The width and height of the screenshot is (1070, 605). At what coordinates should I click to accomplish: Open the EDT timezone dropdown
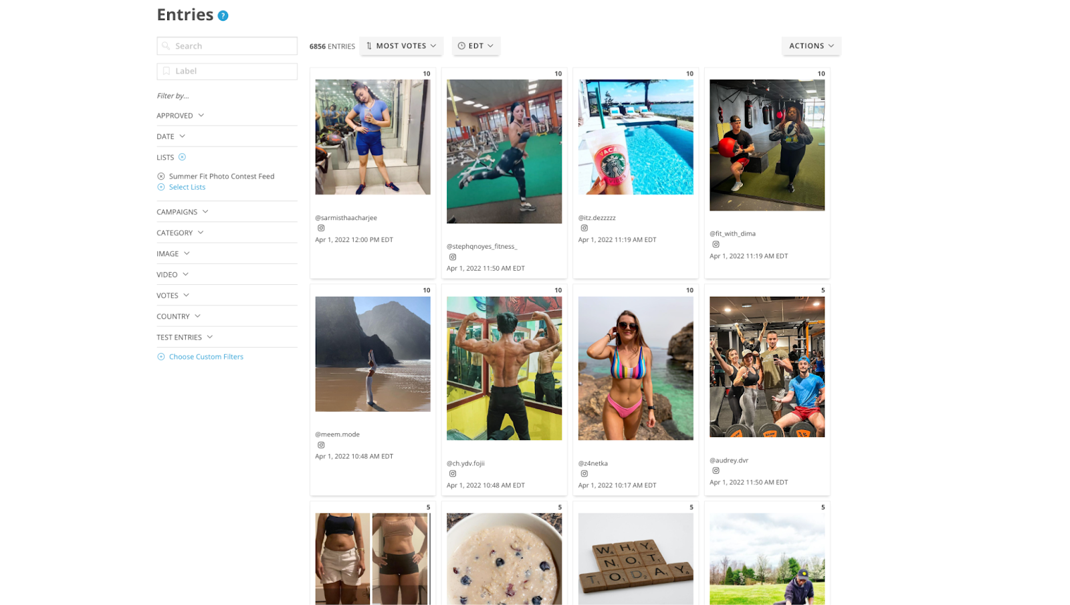[x=475, y=45]
